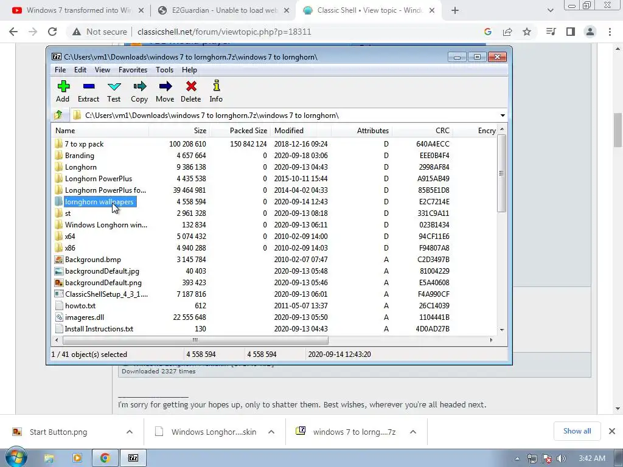Close the Chrome downloads bar
Viewport: 623px width, 467px height.
click(612, 431)
